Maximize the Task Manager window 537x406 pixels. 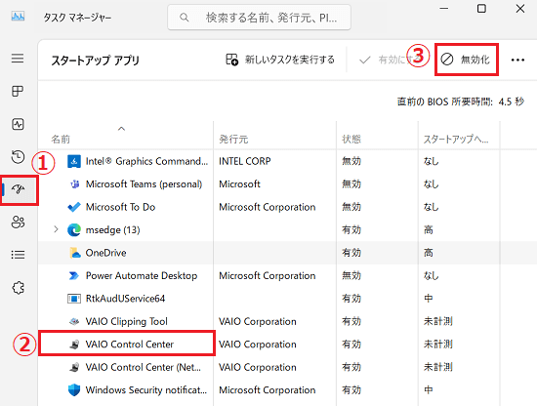[x=481, y=9]
